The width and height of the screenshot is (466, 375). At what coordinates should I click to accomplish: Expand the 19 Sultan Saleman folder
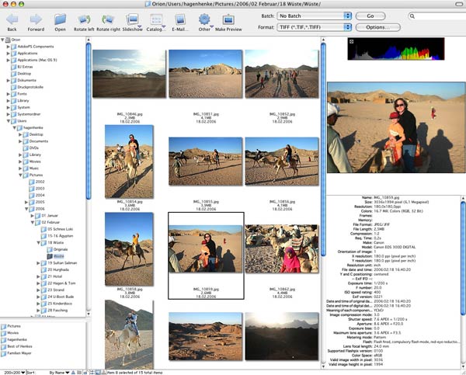pos(38,263)
